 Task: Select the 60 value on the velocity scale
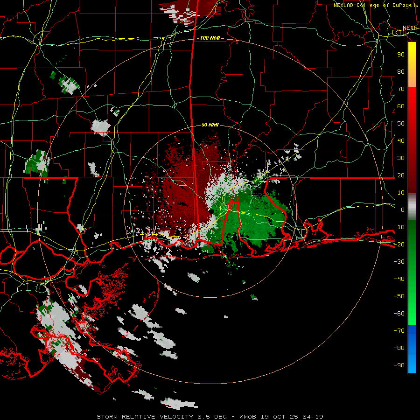click(401, 106)
